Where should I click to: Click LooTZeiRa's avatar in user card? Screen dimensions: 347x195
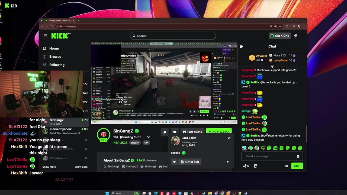(175, 141)
